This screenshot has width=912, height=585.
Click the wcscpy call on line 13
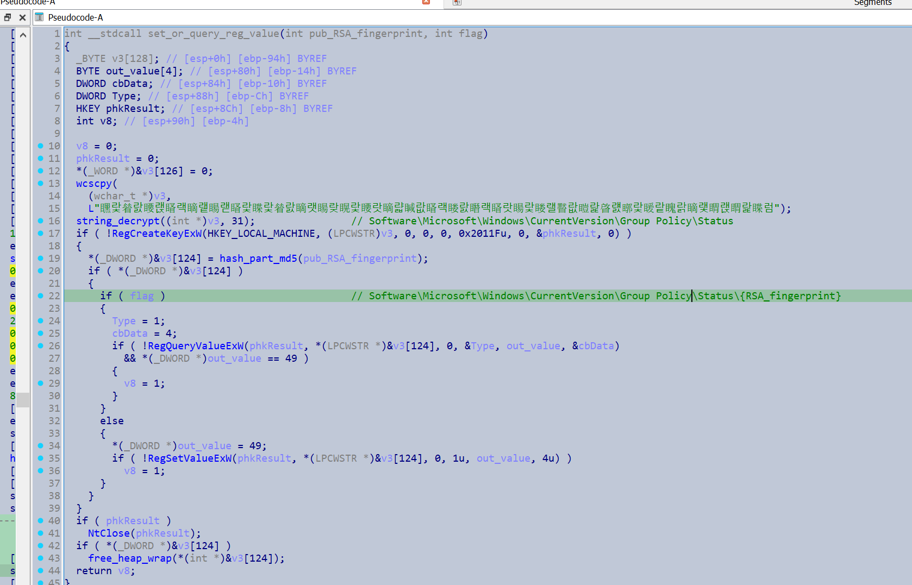point(93,184)
